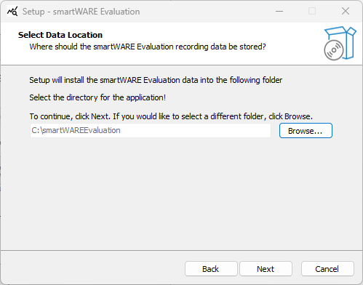Click the smartWARE app icon in title bar
This screenshot has height=285, width=363.
click(12, 12)
